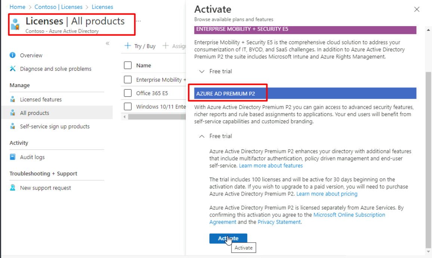Click the Enterprise Mobility product name
Image resolution: width=432 pixels, height=258 pixels.
161,80
